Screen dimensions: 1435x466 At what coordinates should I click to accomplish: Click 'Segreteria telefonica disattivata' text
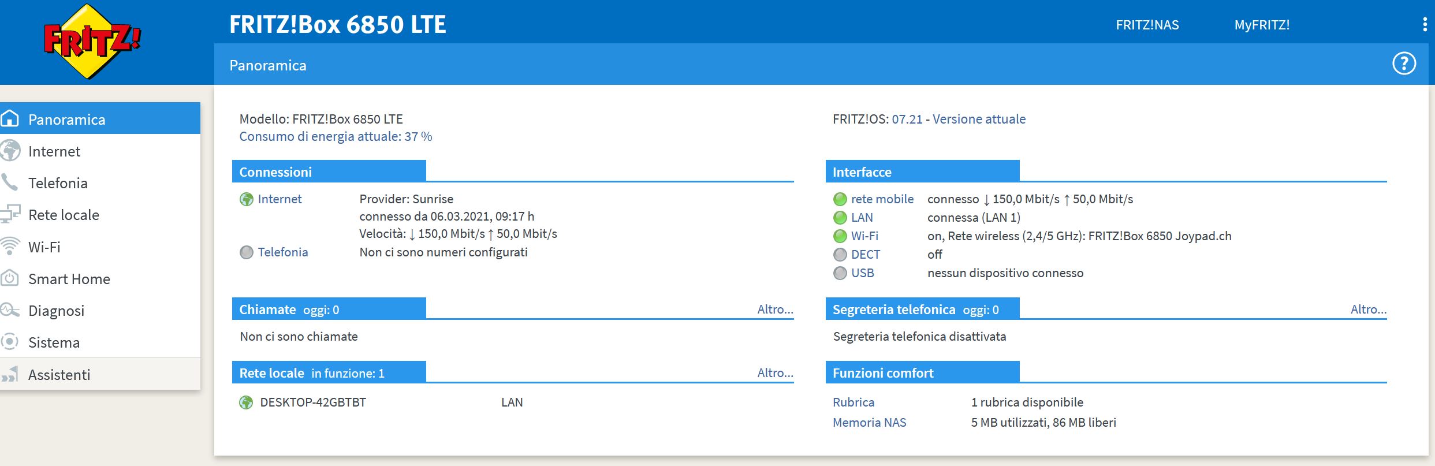pos(919,337)
